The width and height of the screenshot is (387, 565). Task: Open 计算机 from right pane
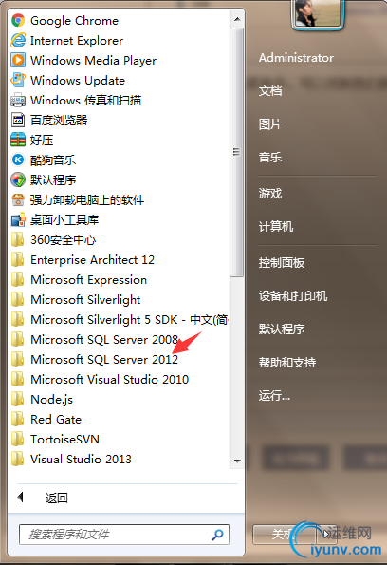click(x=276, y=227)
